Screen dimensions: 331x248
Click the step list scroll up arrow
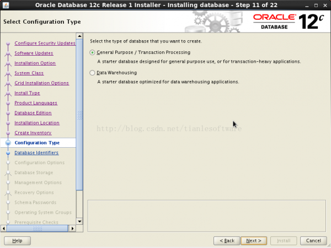point(79,36)
